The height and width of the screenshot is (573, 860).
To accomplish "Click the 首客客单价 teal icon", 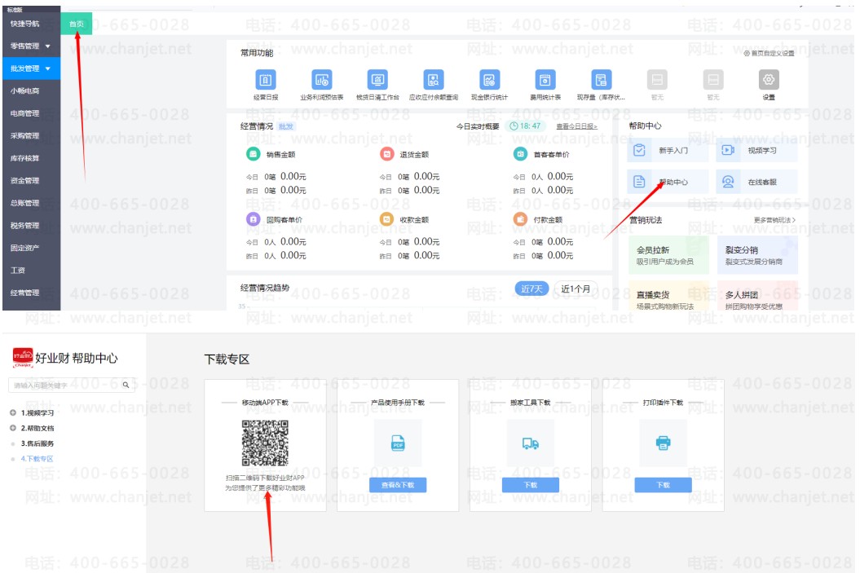I will coord(520,154).
